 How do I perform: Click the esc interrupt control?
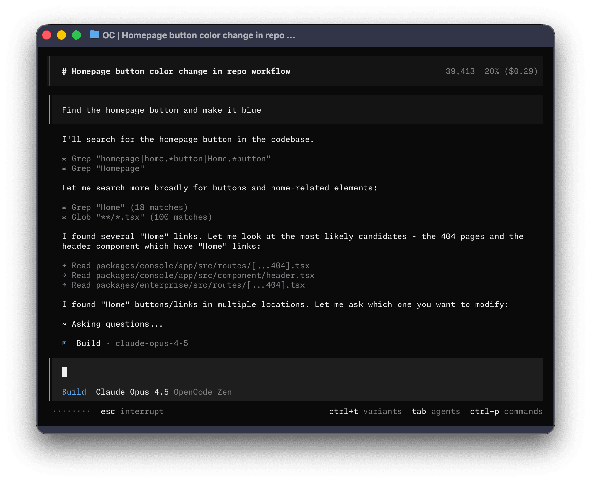pyautogui.click(x=132, y=411)
